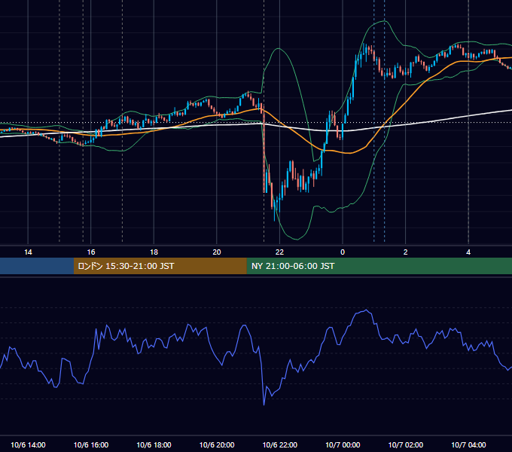This screenshot has height=452, width=512.
Task: Click the 18 hour label on chart axis
Action: pyautogui.click(x=154, y=252)
